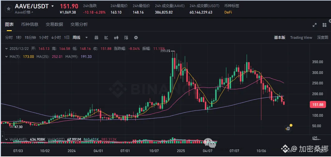Collapse the MA(7) indicator row
The width and height of the screenshot is (331, 157).
coord(7,57)
